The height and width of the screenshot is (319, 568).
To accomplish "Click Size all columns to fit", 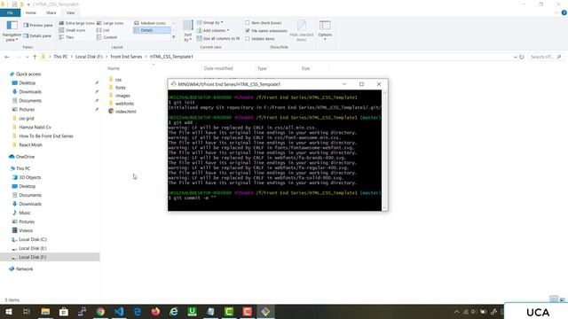I will tap(218, 38).
